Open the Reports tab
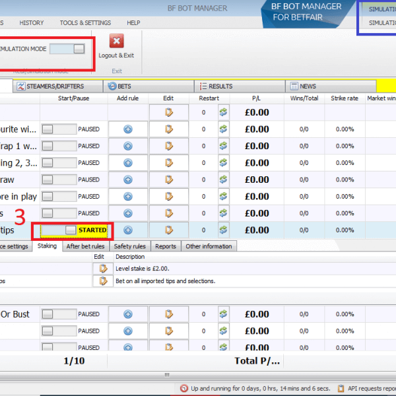Image resolution: width=396 pixels, height=396 pixels. click(166, 246)
